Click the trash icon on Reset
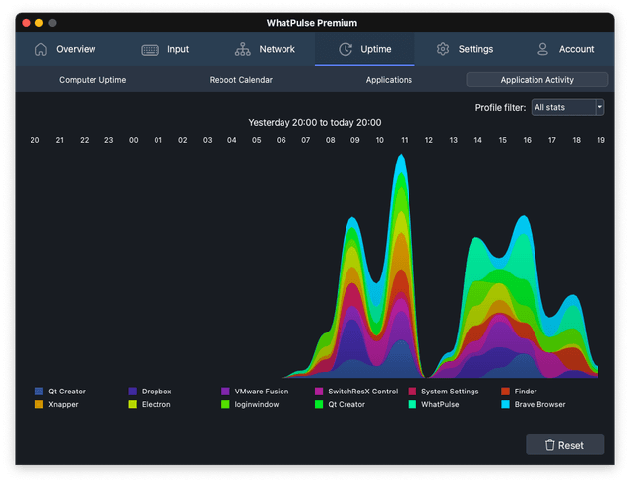This screenshot has height=483, width=630. [548, 445]
